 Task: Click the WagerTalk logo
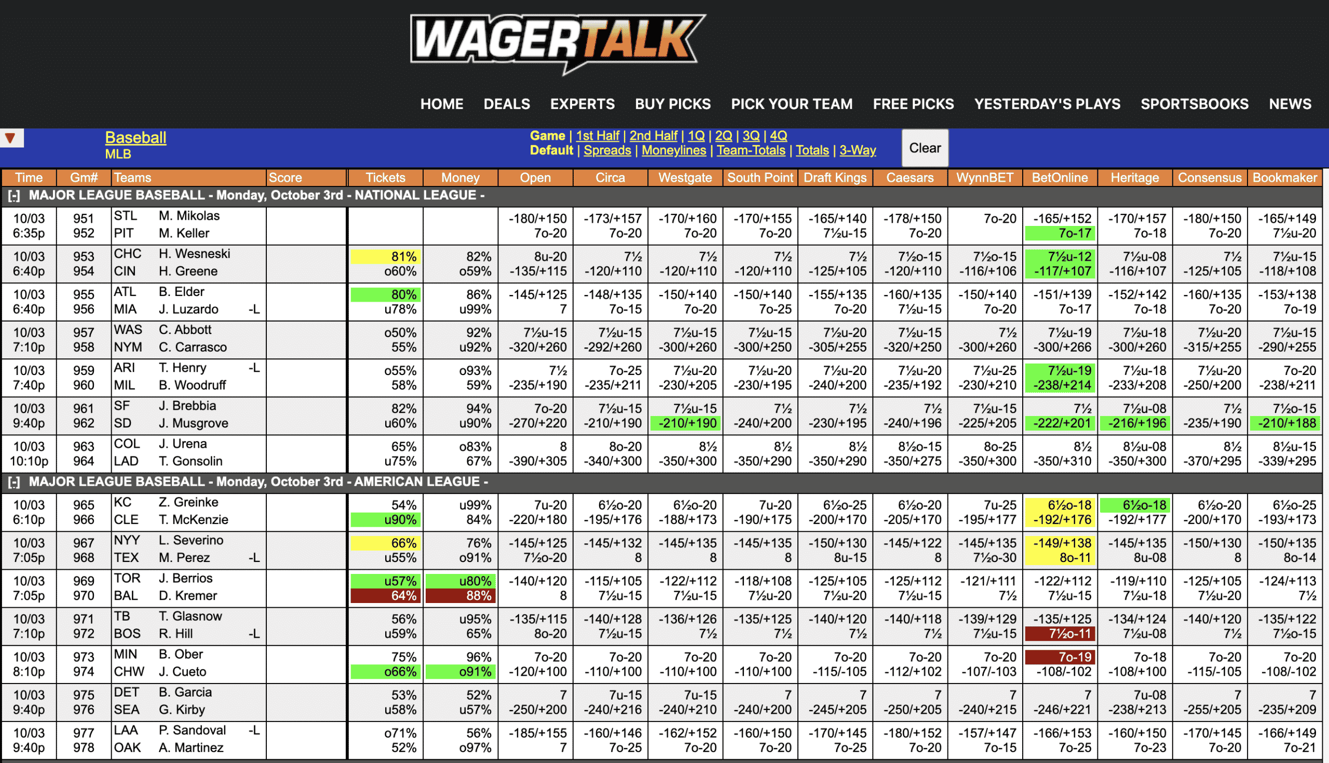(x=558, y=45)
